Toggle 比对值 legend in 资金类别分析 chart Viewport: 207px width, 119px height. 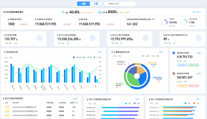coord(97,57)
